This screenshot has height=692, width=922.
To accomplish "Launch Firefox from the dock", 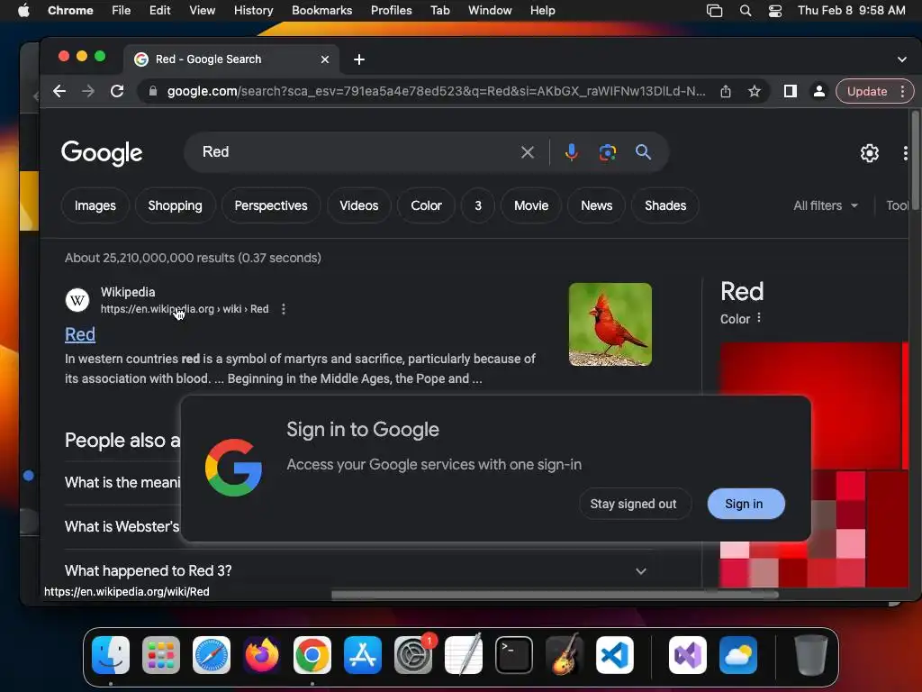I will 262,655.
